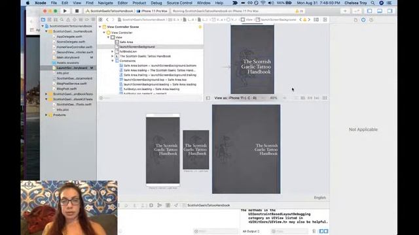This screenshot has width=419, height=235.
Task: Open BlogPostService.swift file
Action: coord(71,84)
